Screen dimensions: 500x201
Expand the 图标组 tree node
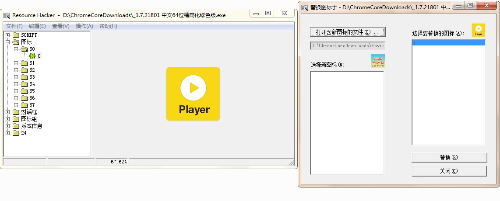(7, 119)
